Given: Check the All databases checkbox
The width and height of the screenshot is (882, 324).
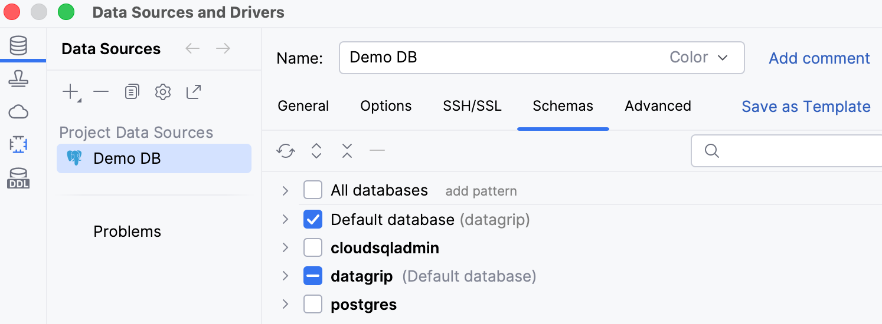Looking at the screenshot, I should pos(313,190).
